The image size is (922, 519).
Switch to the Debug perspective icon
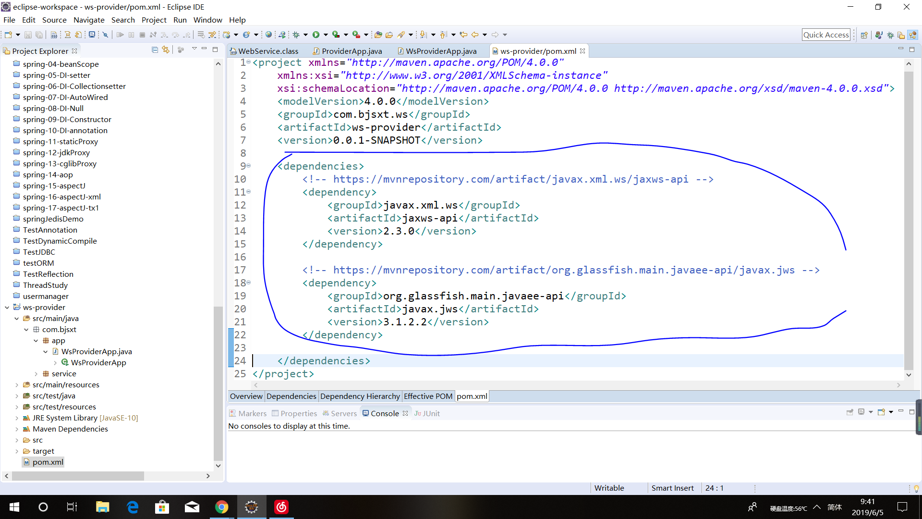(890, 35)
